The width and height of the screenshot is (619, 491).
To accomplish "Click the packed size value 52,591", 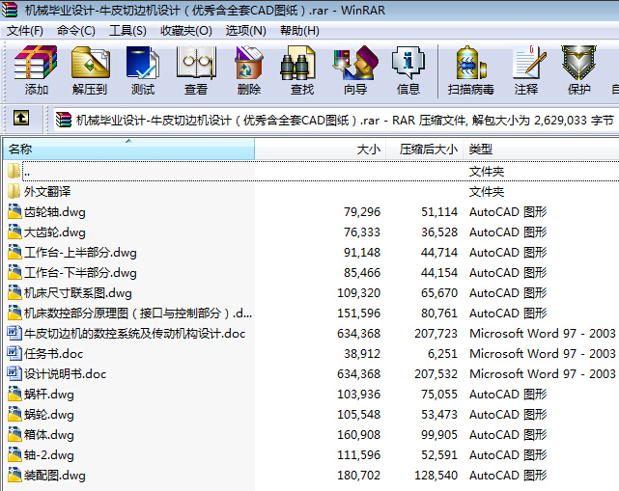I will pos(439,455).
